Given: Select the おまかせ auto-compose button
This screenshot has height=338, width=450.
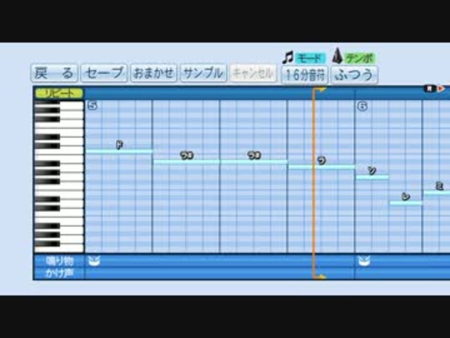Looking at the screenshot, I should click(x=154, y=73).
